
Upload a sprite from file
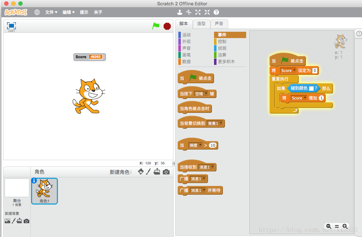pos(157,171)
